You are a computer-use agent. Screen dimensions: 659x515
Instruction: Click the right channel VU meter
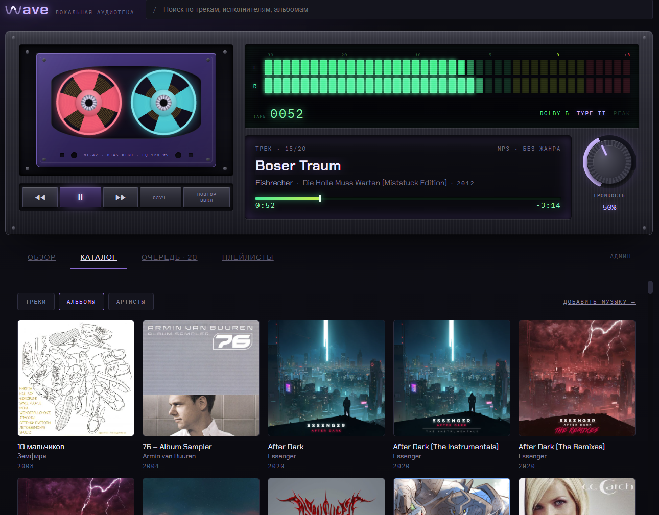click(447, 86)
